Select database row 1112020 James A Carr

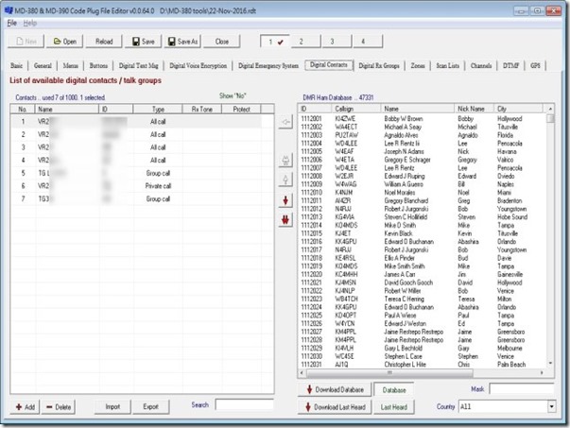coord(422,274)
